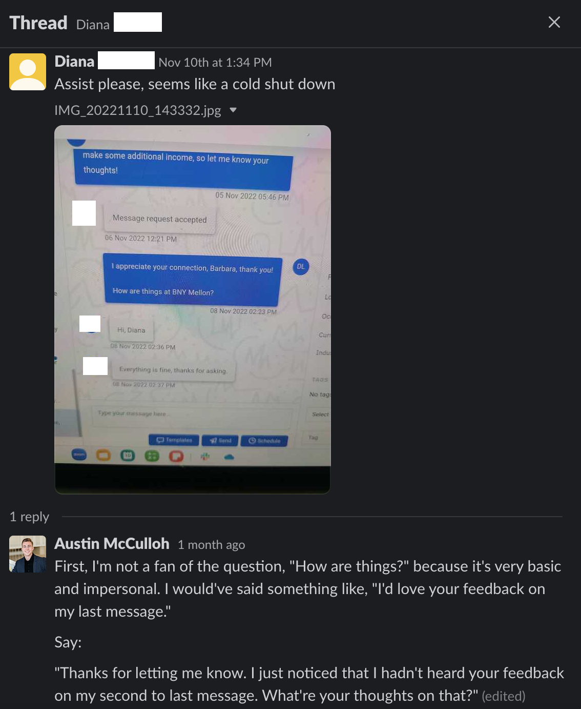The height and width of the screenshot is (709, 581).
Task: Click the Diana sender name
Action: click(74, 62)
